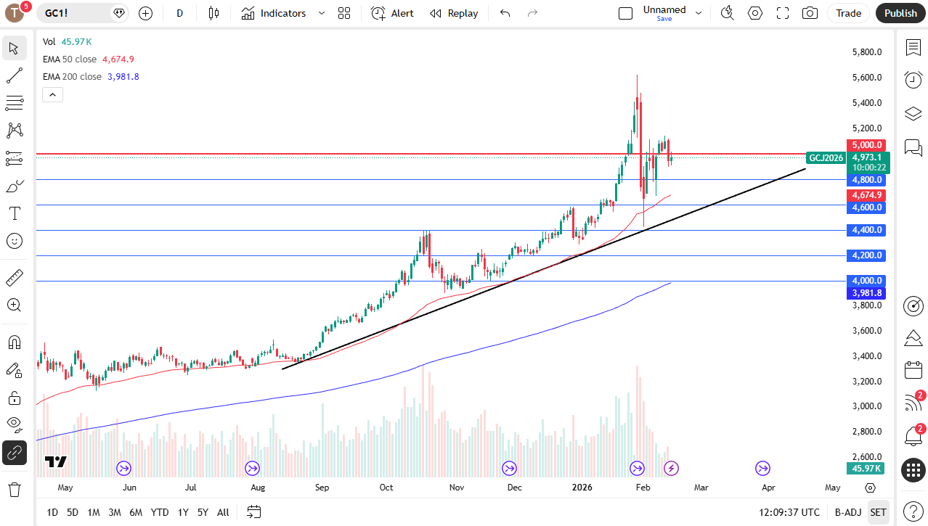Image resolution: width=928 pixels, height=526 pixels.
Task: Open the Trade panel
Action: click(848, 13)
